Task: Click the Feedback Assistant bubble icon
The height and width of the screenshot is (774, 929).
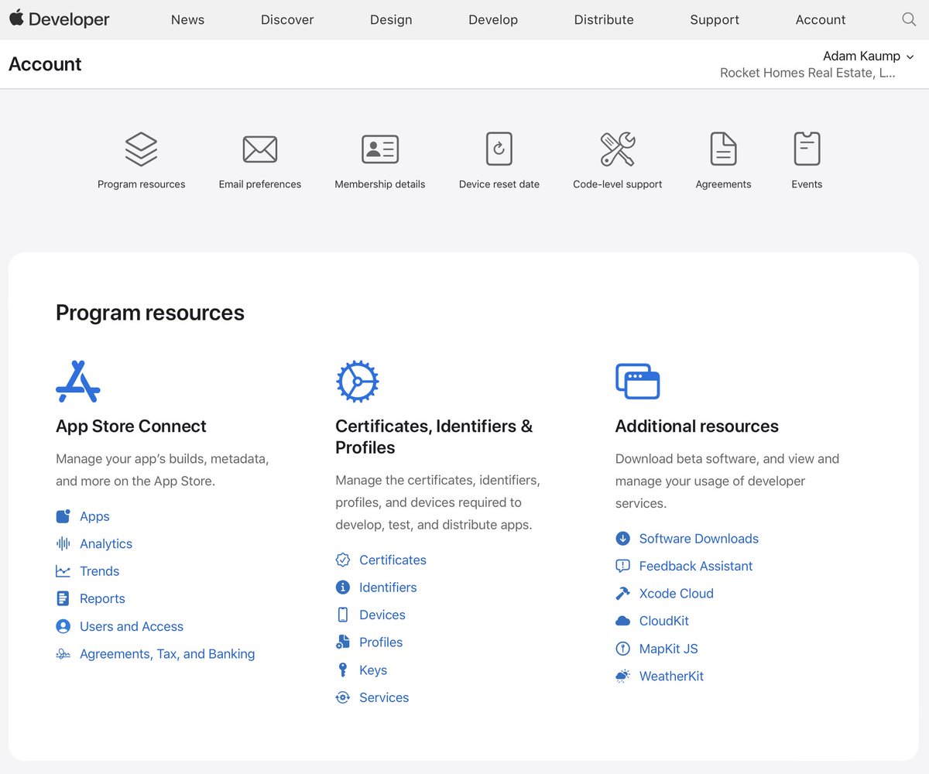Action: click(x=622, y=566)
